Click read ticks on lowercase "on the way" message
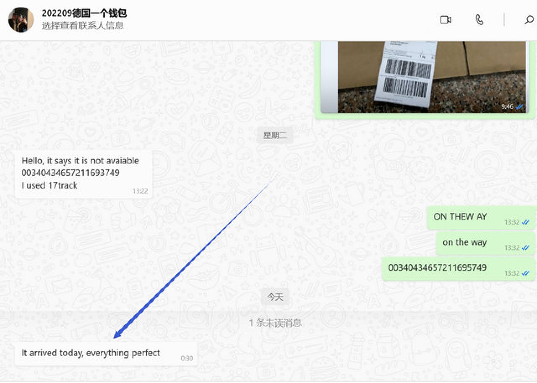 tap(526, 248)
